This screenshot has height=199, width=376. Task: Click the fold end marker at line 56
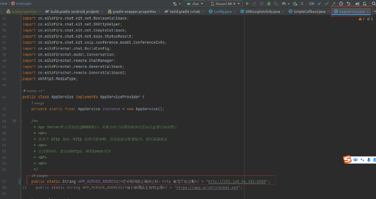point(21,170)
